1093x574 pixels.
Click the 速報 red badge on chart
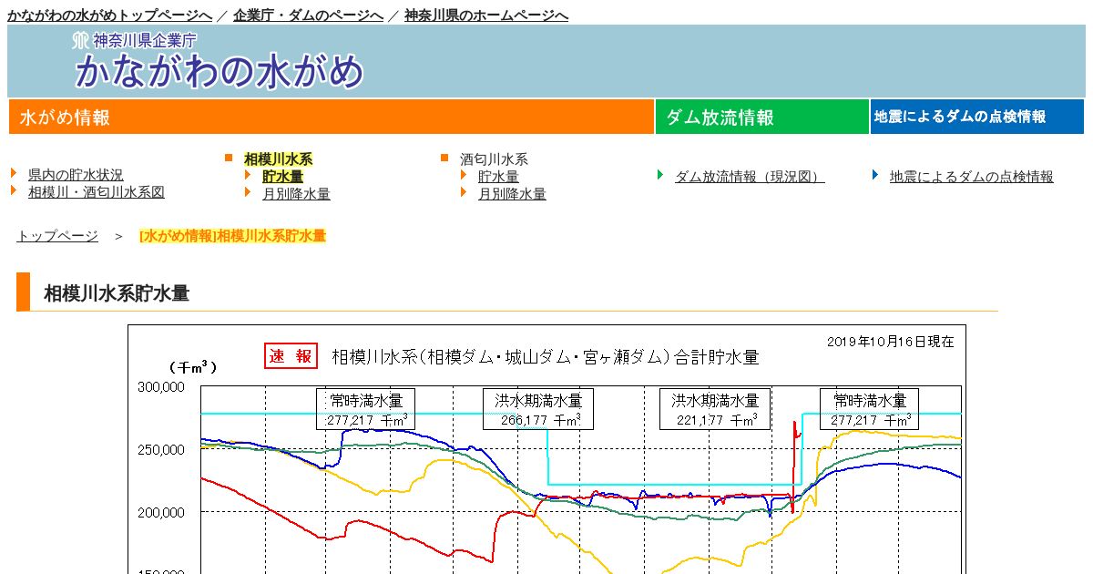291,356
